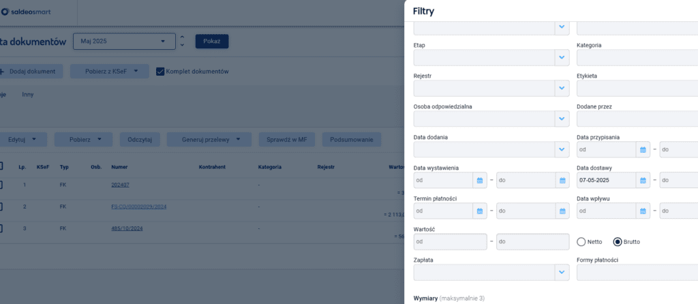Click the Pokaż button

[x=211, y=42]
